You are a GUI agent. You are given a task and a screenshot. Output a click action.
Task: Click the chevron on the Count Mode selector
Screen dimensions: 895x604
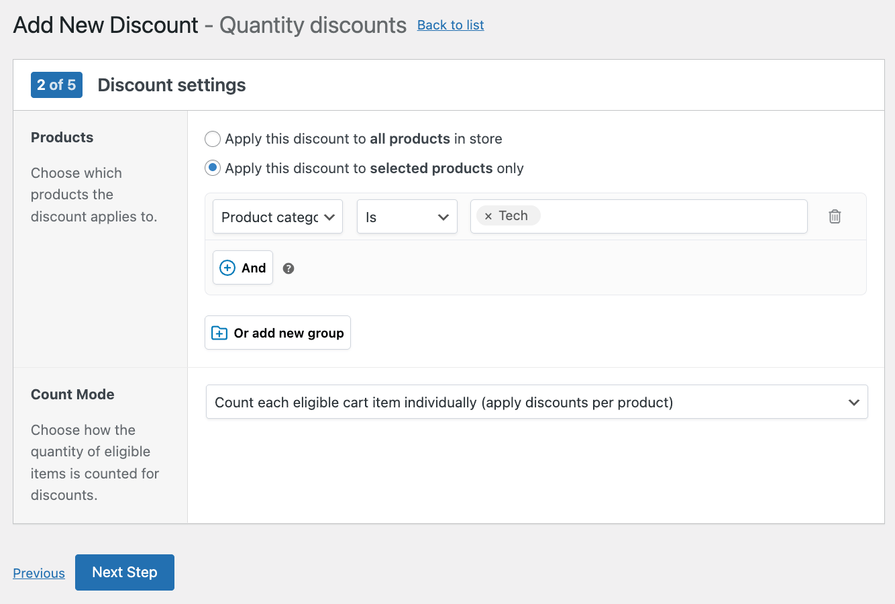(x=854, y=402)
